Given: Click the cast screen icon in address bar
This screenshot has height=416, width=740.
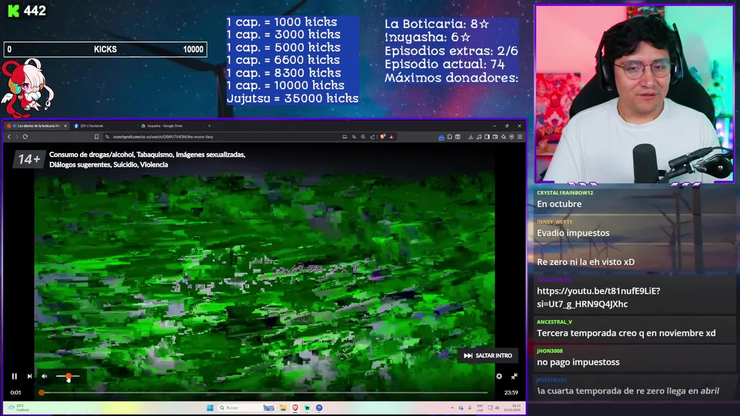Looking at the screenshot, I should pyautogui.click(x=345, y=137).
